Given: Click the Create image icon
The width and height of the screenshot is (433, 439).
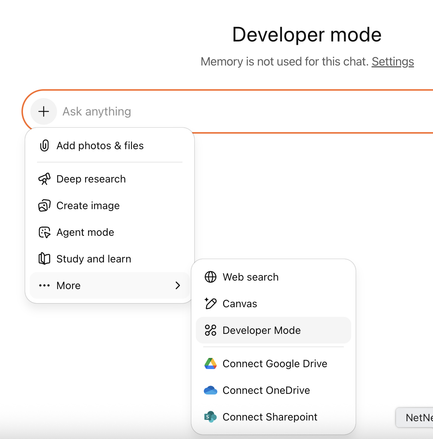Looking at the screenshot, I should pyautogui.click(x=44, y=205).
